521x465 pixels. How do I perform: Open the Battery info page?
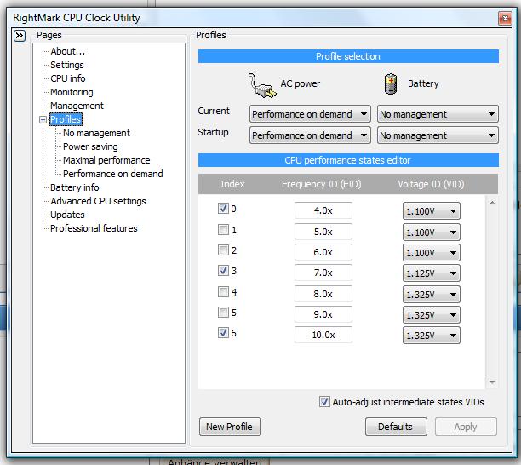point(75,187)
